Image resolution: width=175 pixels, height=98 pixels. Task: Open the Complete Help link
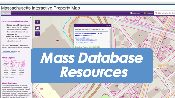click(x=8, y=51)
